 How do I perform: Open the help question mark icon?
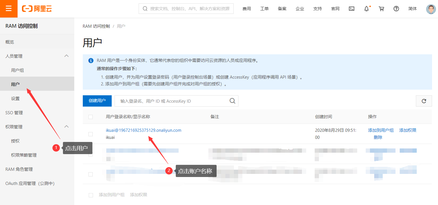396,9
